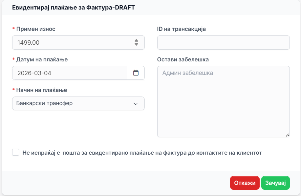Click into the 'ID на трансакција' field

pos(223,43)
